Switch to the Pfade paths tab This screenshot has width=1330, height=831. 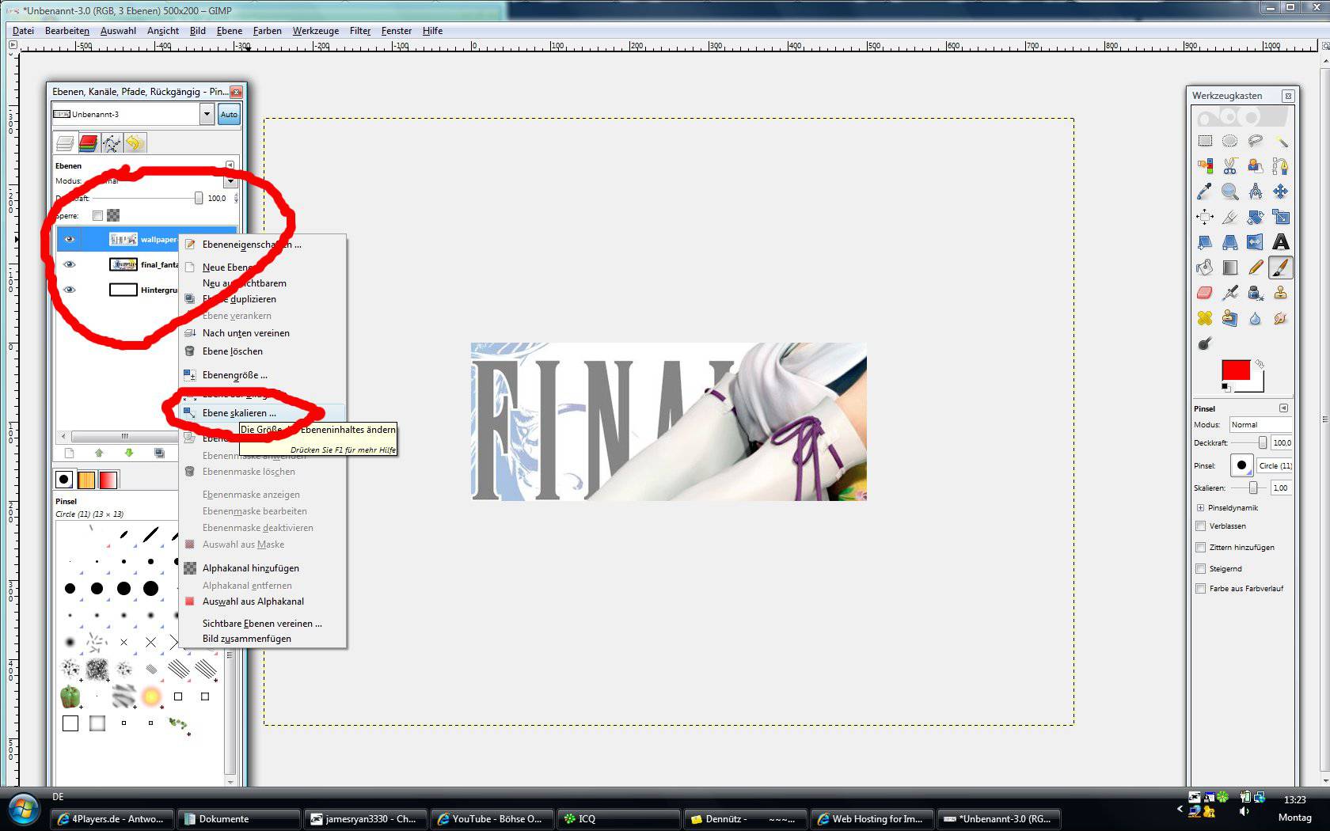[x=112, y=143]
